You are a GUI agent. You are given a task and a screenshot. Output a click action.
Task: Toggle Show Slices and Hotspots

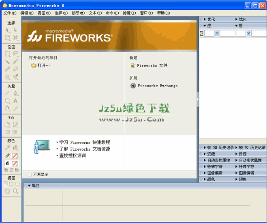pyautogui.click(x=15, y=132)
